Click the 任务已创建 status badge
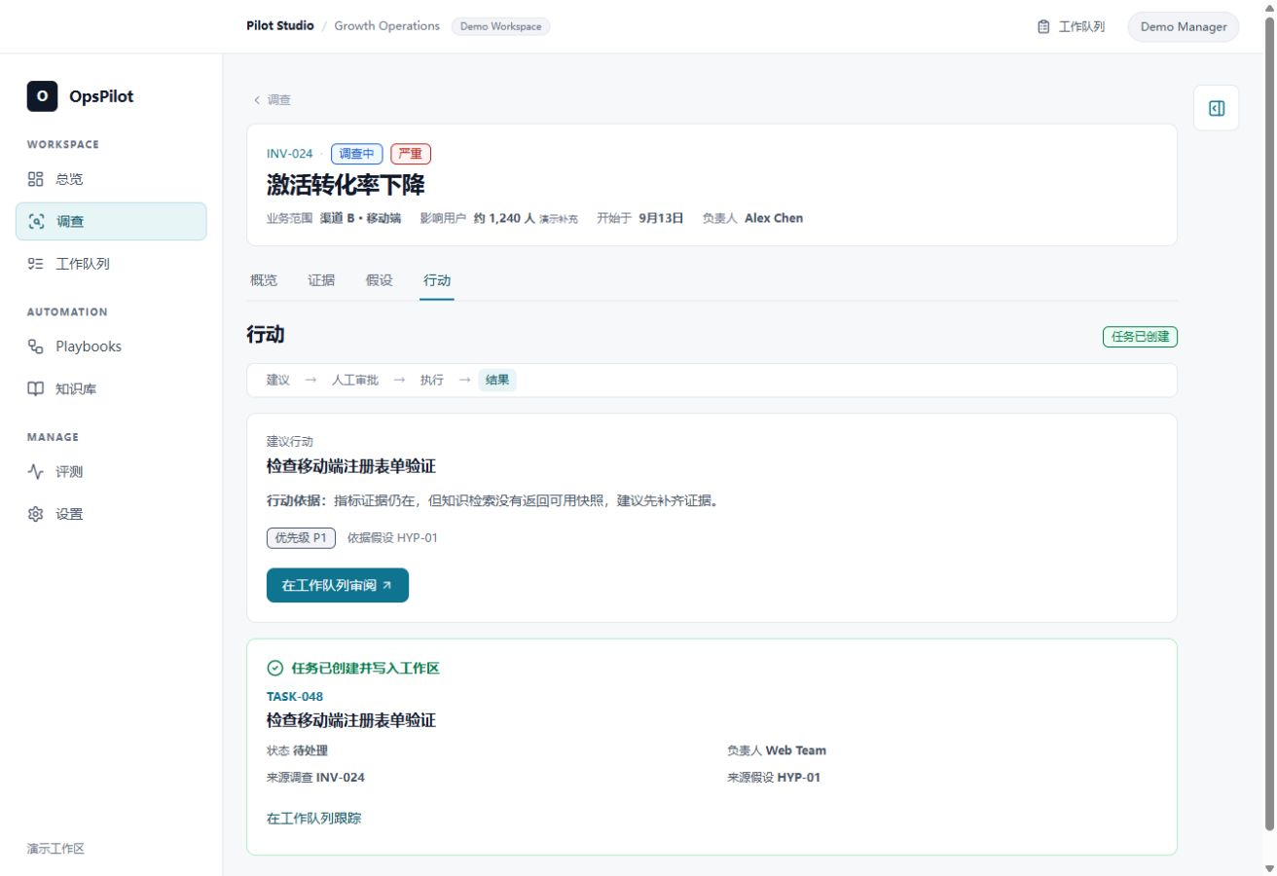The width and height of the screenshot is (1277, 876). pos(1140,337)
